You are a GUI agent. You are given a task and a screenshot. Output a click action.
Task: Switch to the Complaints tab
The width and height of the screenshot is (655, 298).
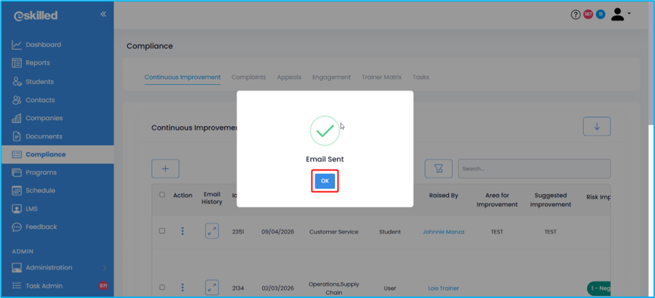248,77
